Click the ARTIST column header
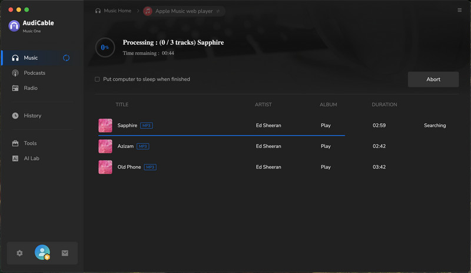The image size is (471, 273). (263, 104)
